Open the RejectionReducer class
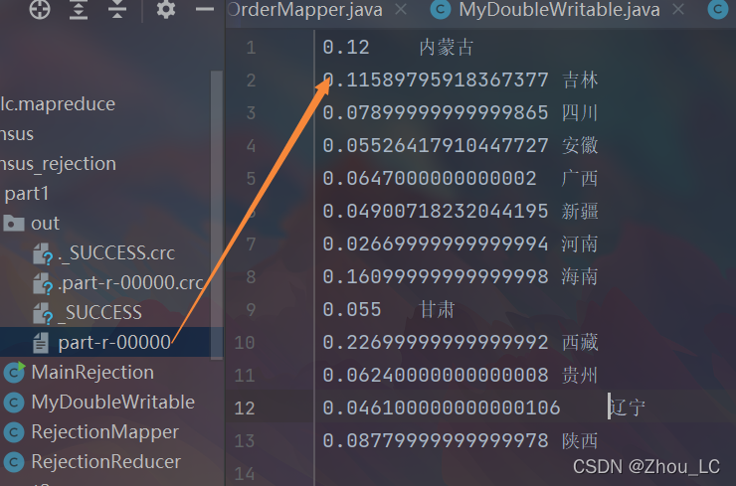Screen dimensions: 736x486 [106, 462]
